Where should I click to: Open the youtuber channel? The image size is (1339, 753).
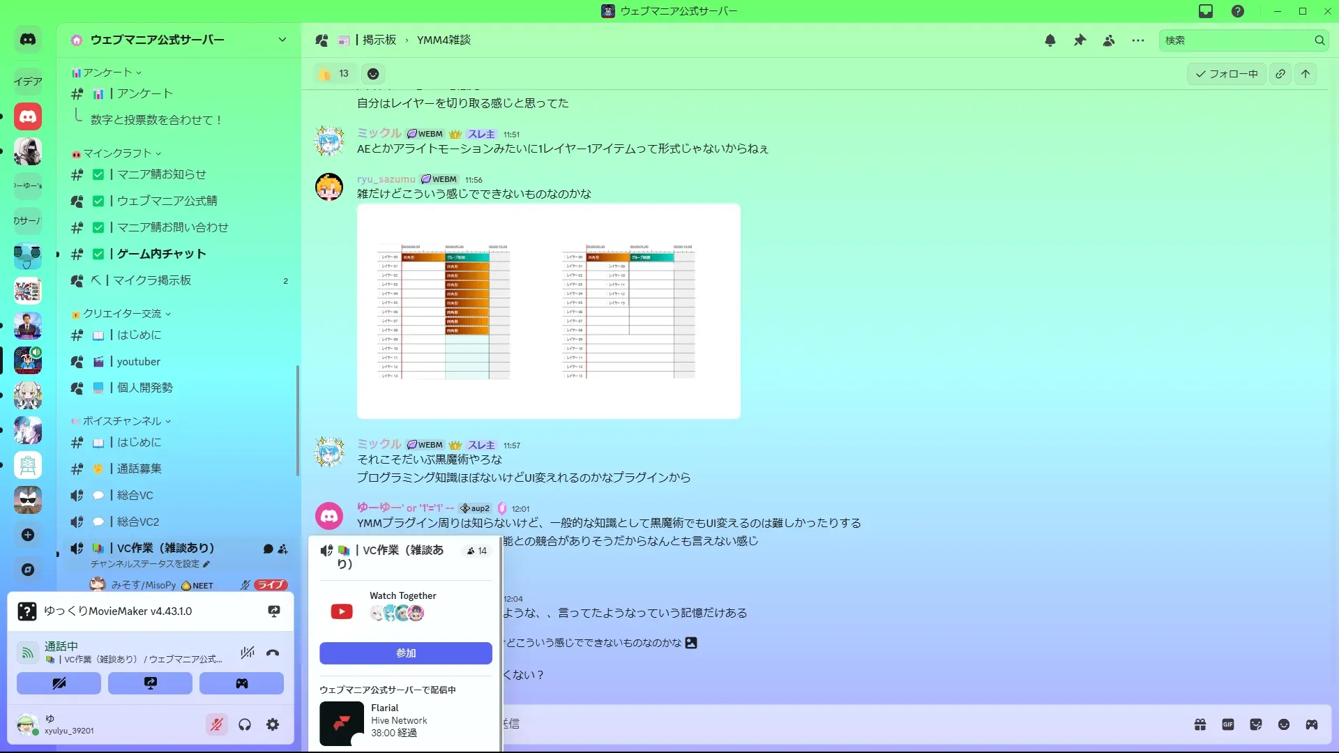pos(138,361)
